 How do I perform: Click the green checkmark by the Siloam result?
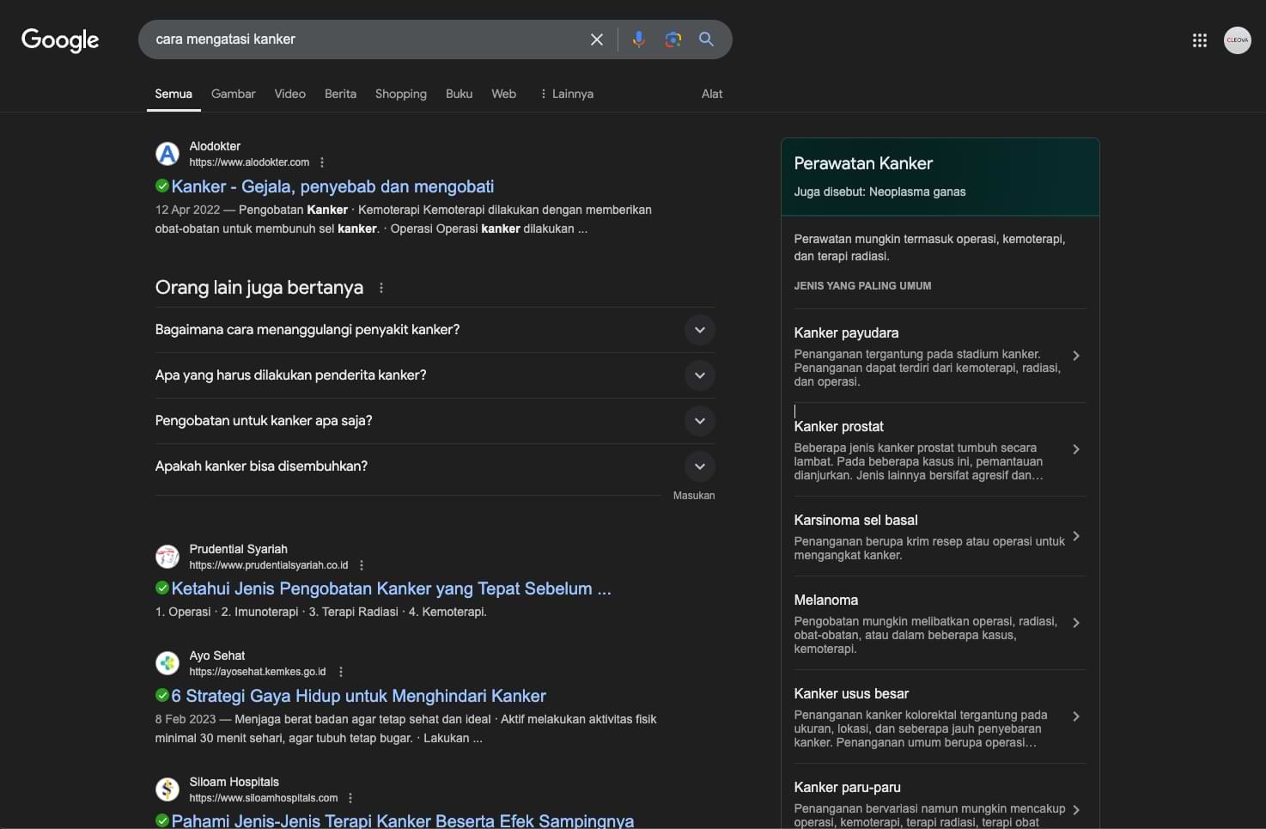161,820
